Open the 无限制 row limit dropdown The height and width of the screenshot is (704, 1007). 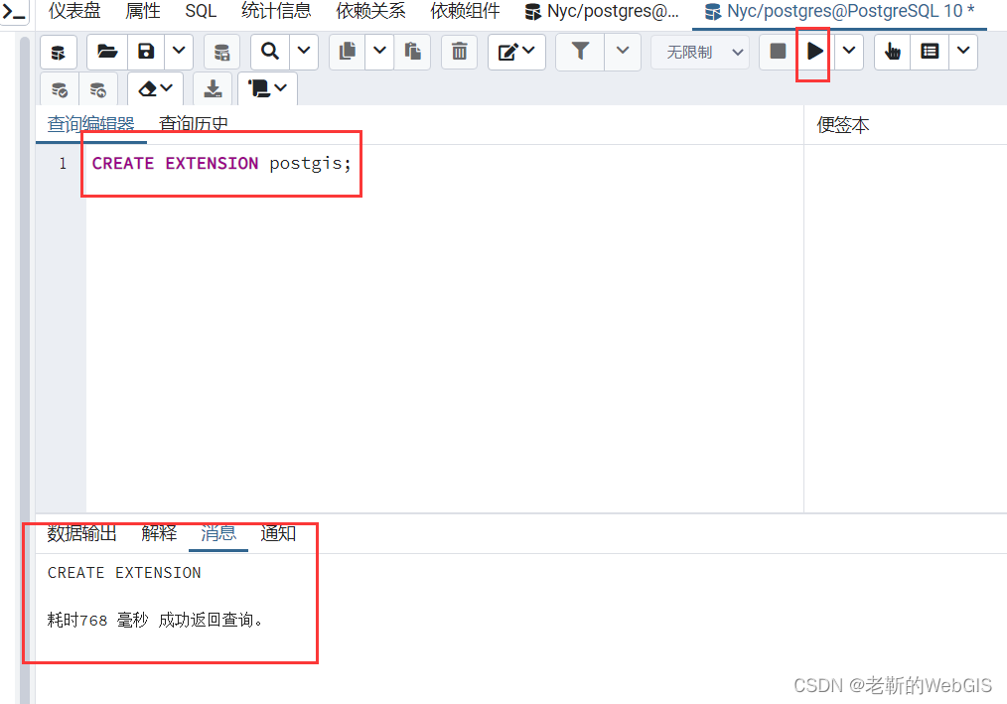(700, 52)
